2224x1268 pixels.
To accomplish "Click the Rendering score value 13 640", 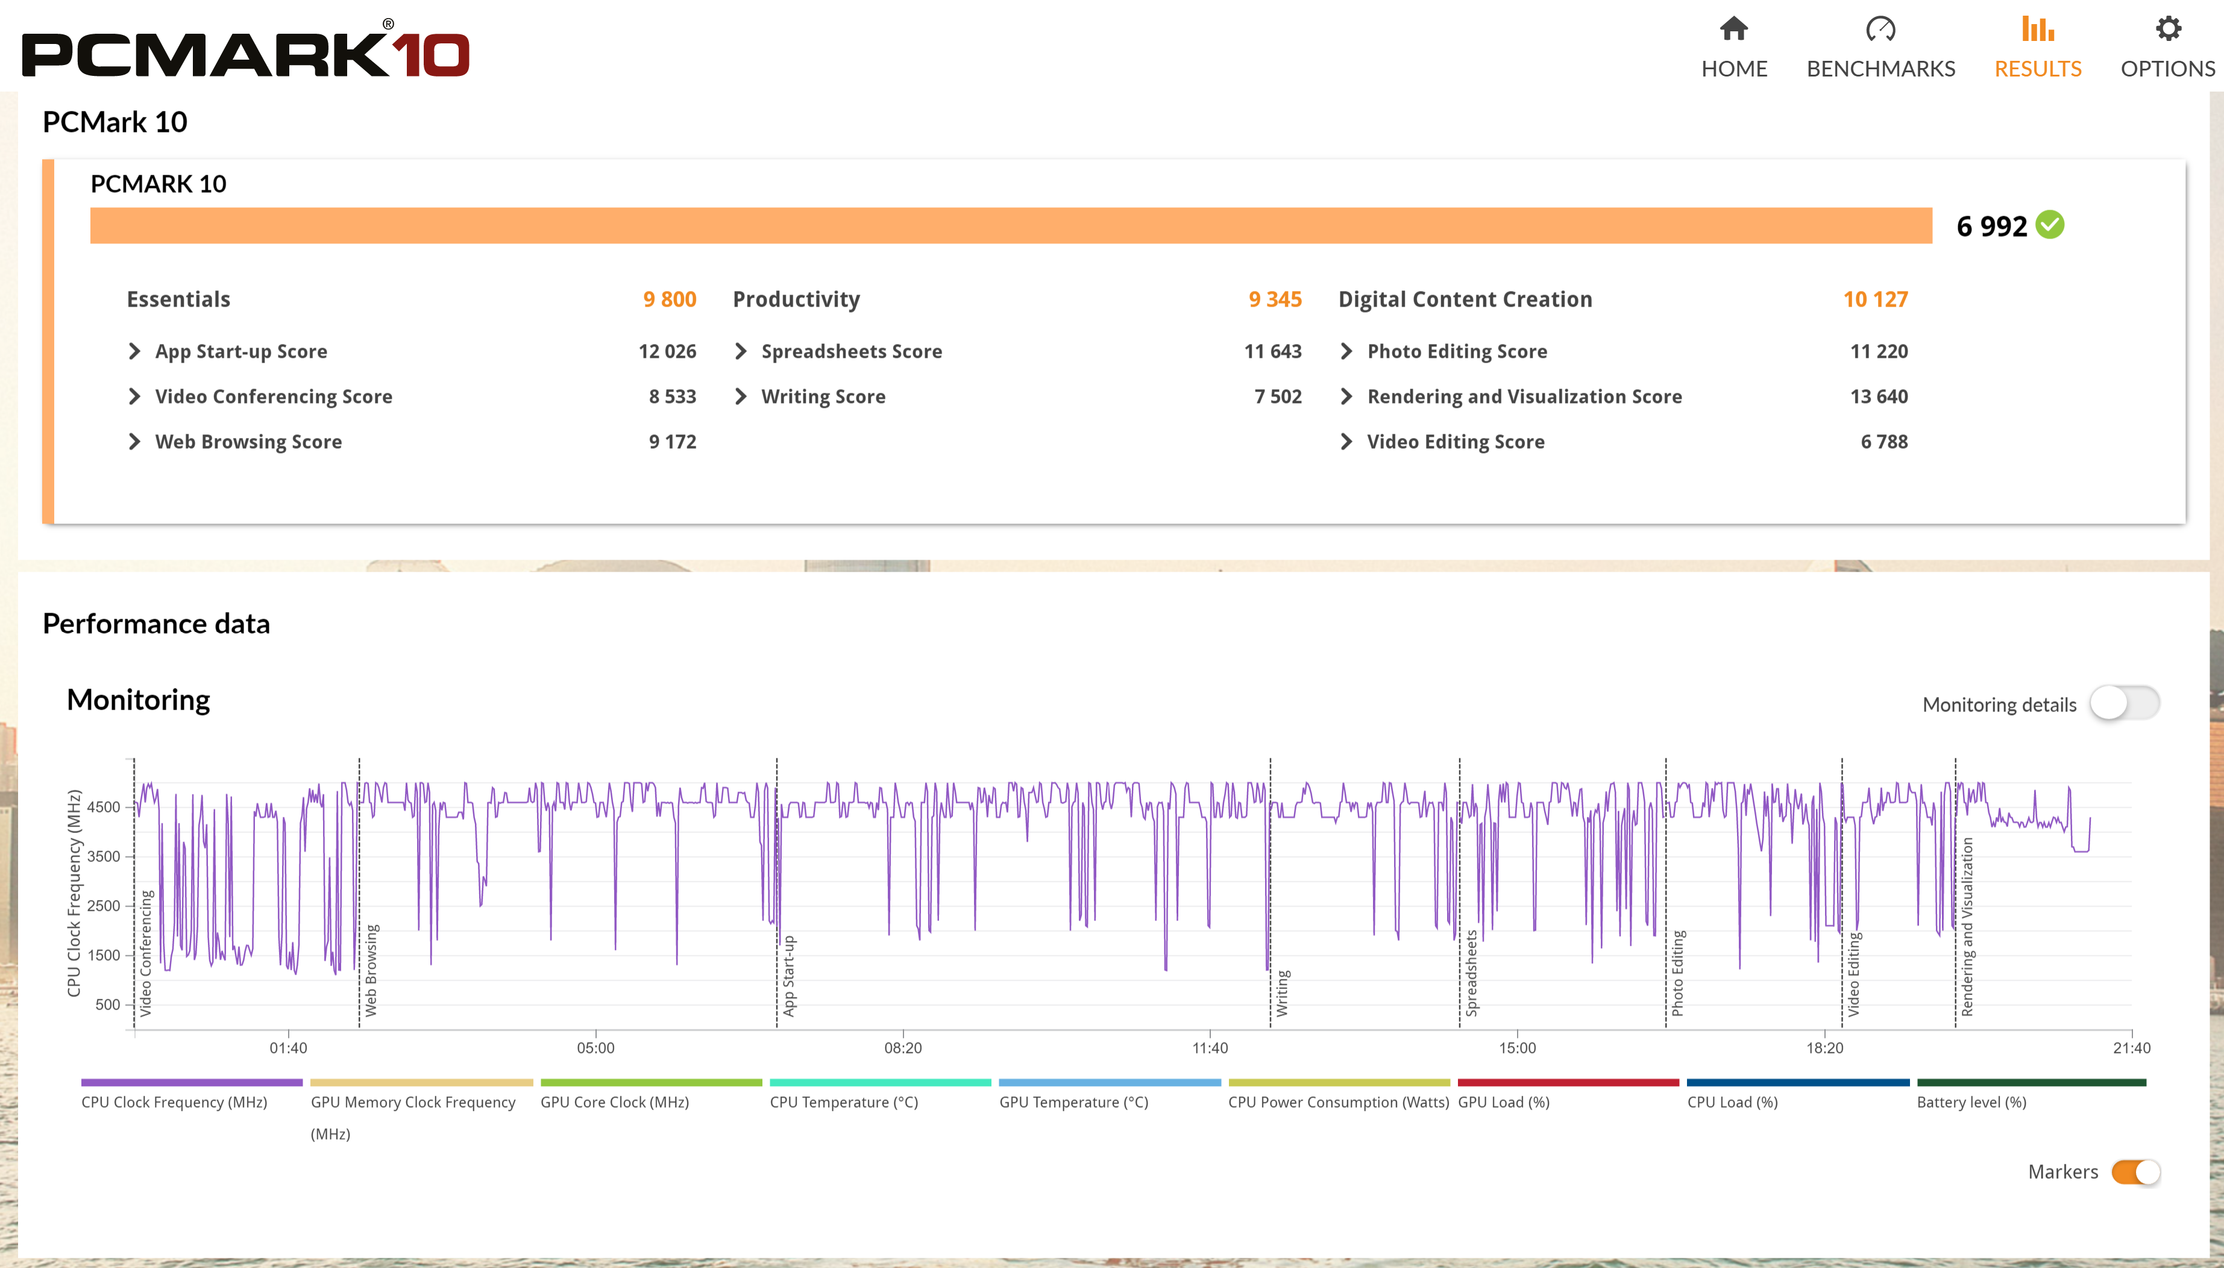I will tap(1879, 396).
